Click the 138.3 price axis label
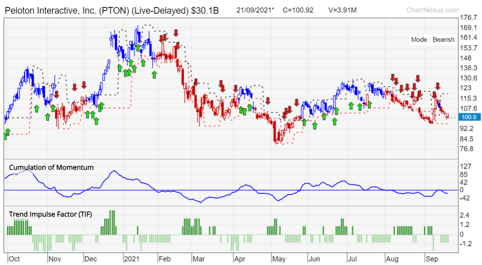The image size is (482, 265). click(x=469, y=68)
